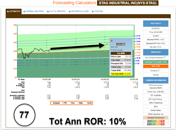Viewport: 176px width, 130px height.
Task: Click the Estimated FFO Growth 3.75% key
Action: (156, 62)
